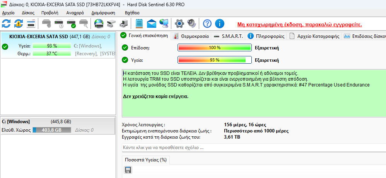Click the Εκτιμώμενη εναπομένουσα διάρκεια ζωής label
This screenshot has height=178, width=386.
pyautogui.click(x=167, y=131)
